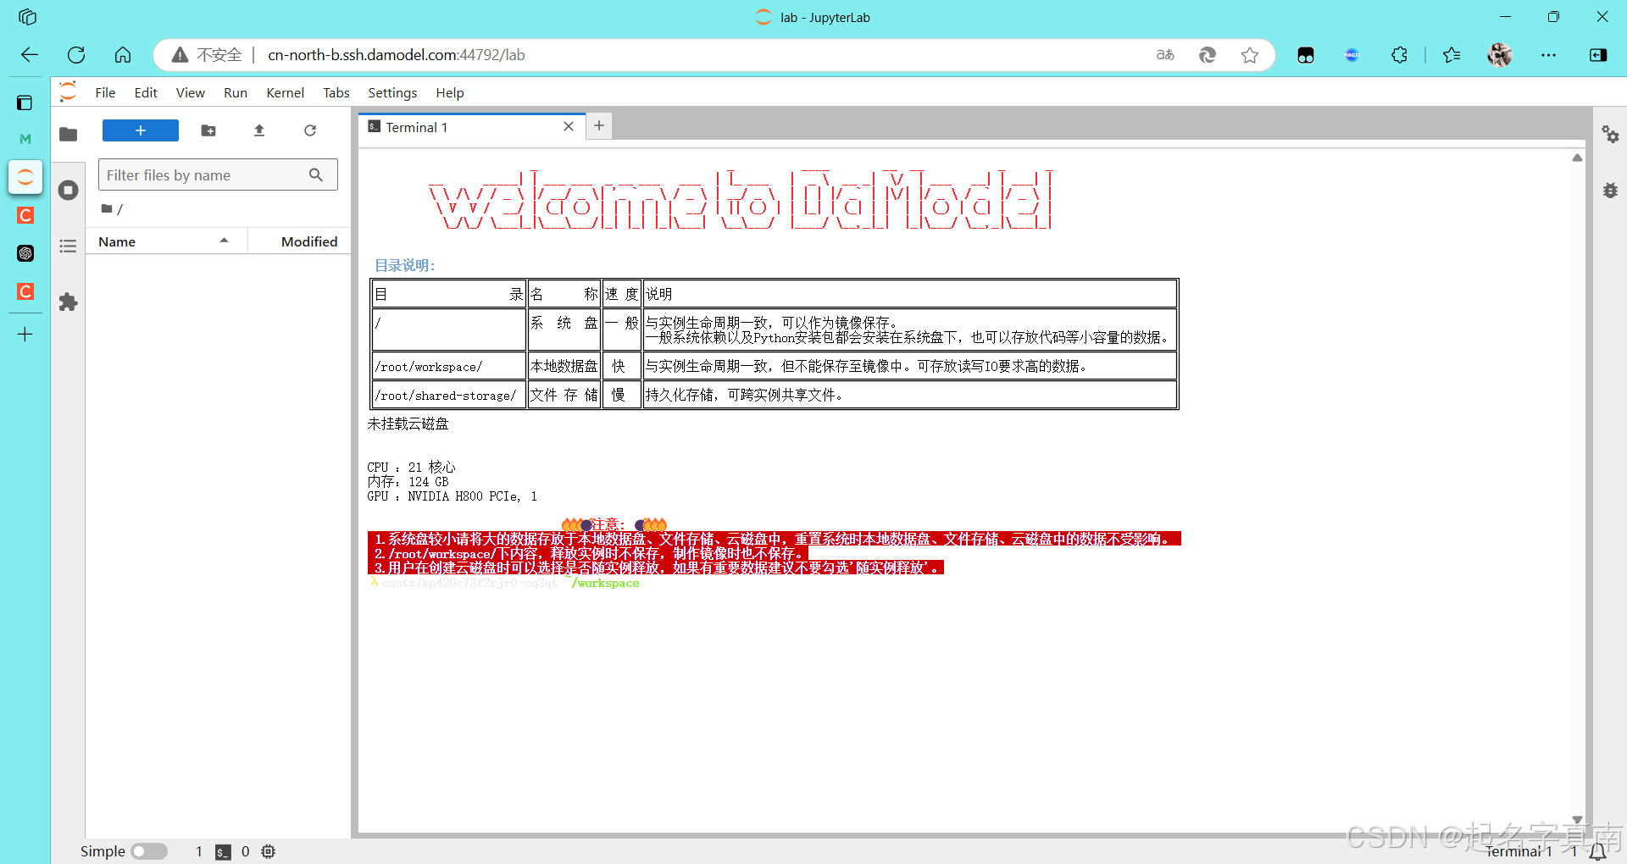The image size is (1627, 864).
Task: Close the Terminal 1 tab
Action: tap(569, 126)
